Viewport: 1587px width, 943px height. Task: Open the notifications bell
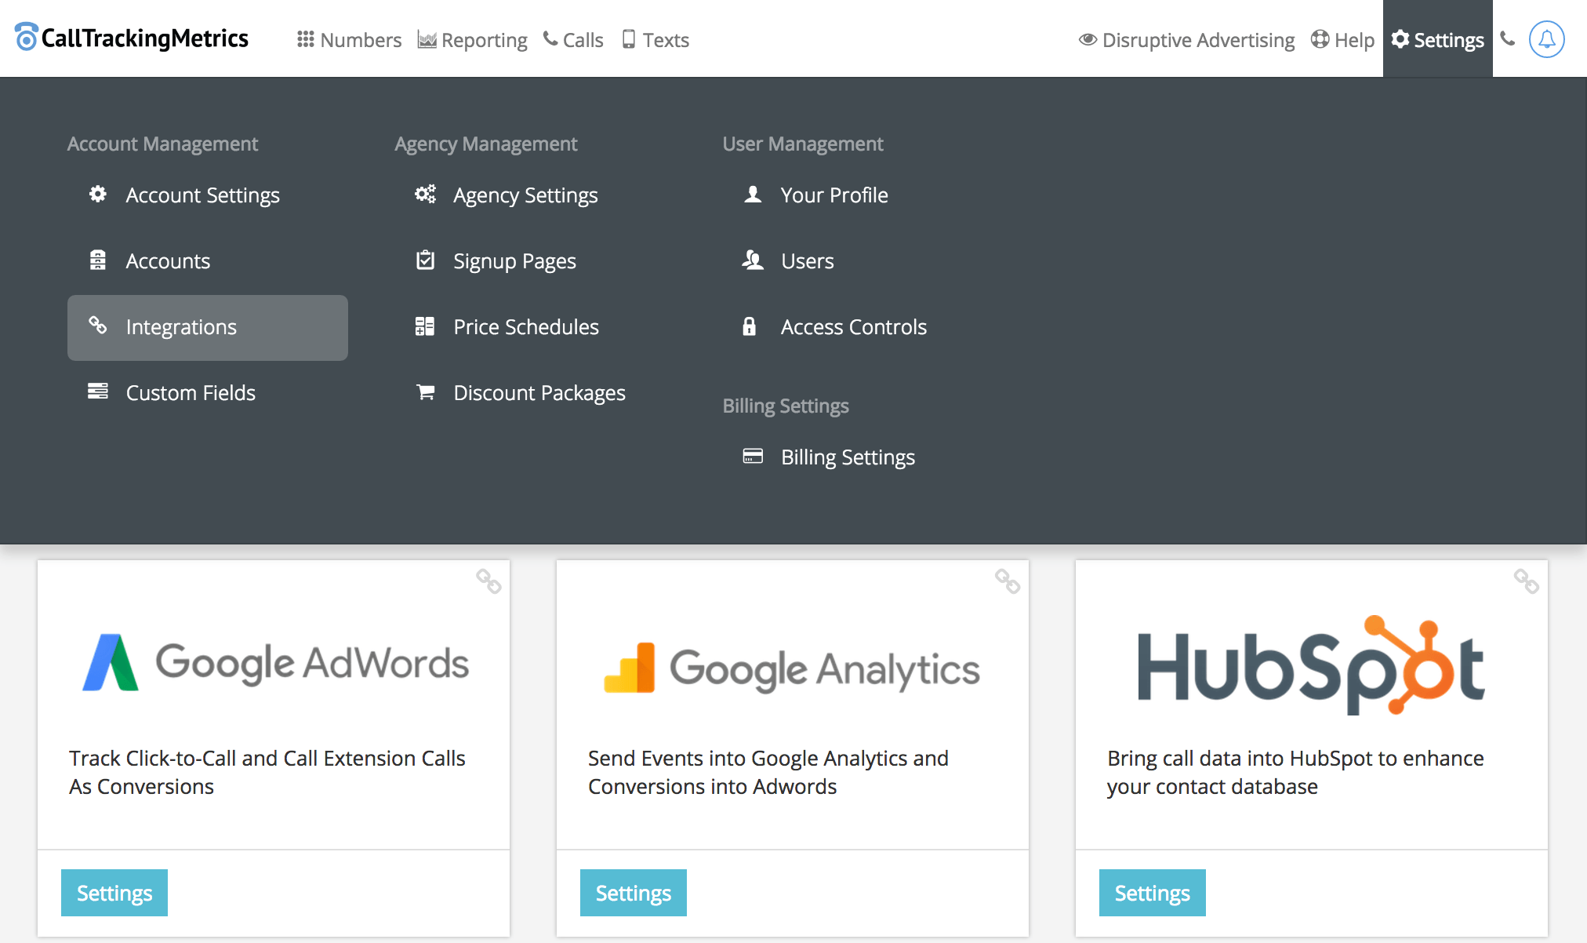1547,39
